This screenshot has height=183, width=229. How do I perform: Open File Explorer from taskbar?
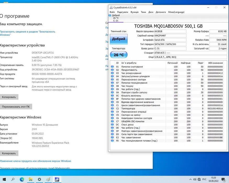pyautogui.click(x=31, y=179)
